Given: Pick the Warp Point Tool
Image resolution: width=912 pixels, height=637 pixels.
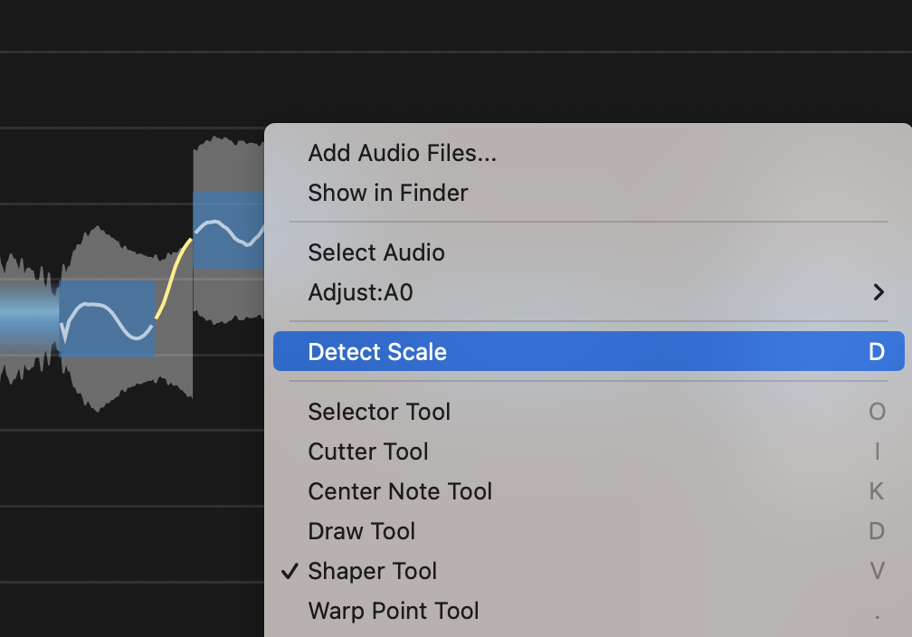Looking at the screenshot, I should [x=393, y=611].
